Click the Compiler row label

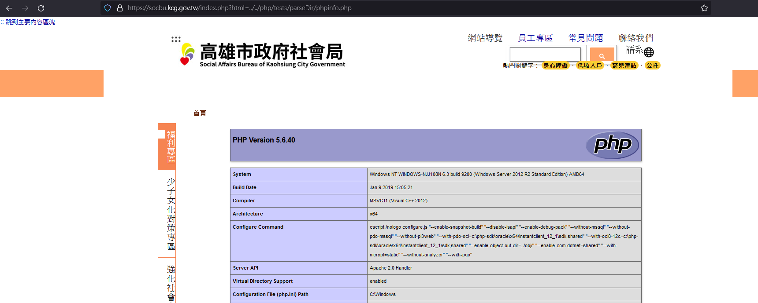tap(244, 201)
